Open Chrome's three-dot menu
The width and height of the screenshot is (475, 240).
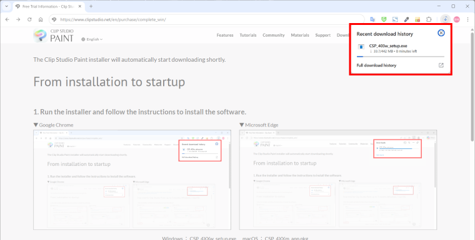(x=467, y=19)
